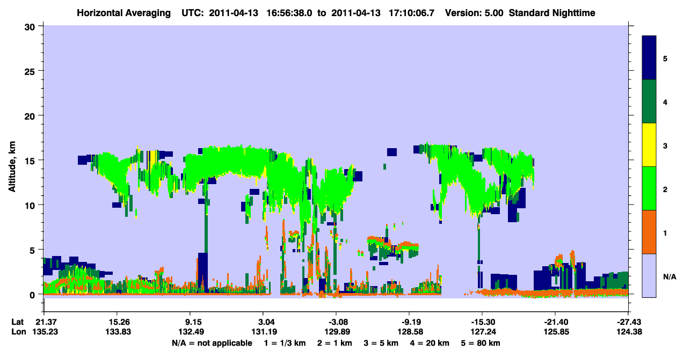Screen dimensions: 698x358
Task: Click the '3 = 5 km' legend entry
Action: 382,343
